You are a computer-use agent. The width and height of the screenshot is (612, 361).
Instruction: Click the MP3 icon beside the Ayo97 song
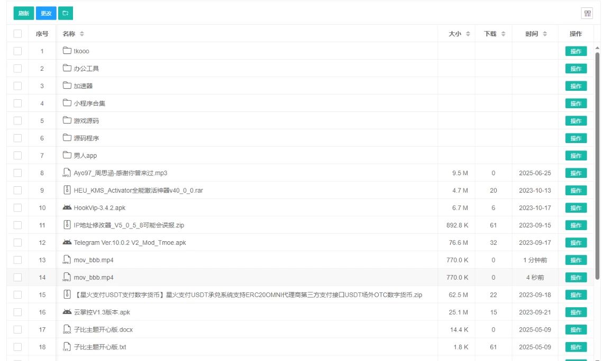click(66, 173)
